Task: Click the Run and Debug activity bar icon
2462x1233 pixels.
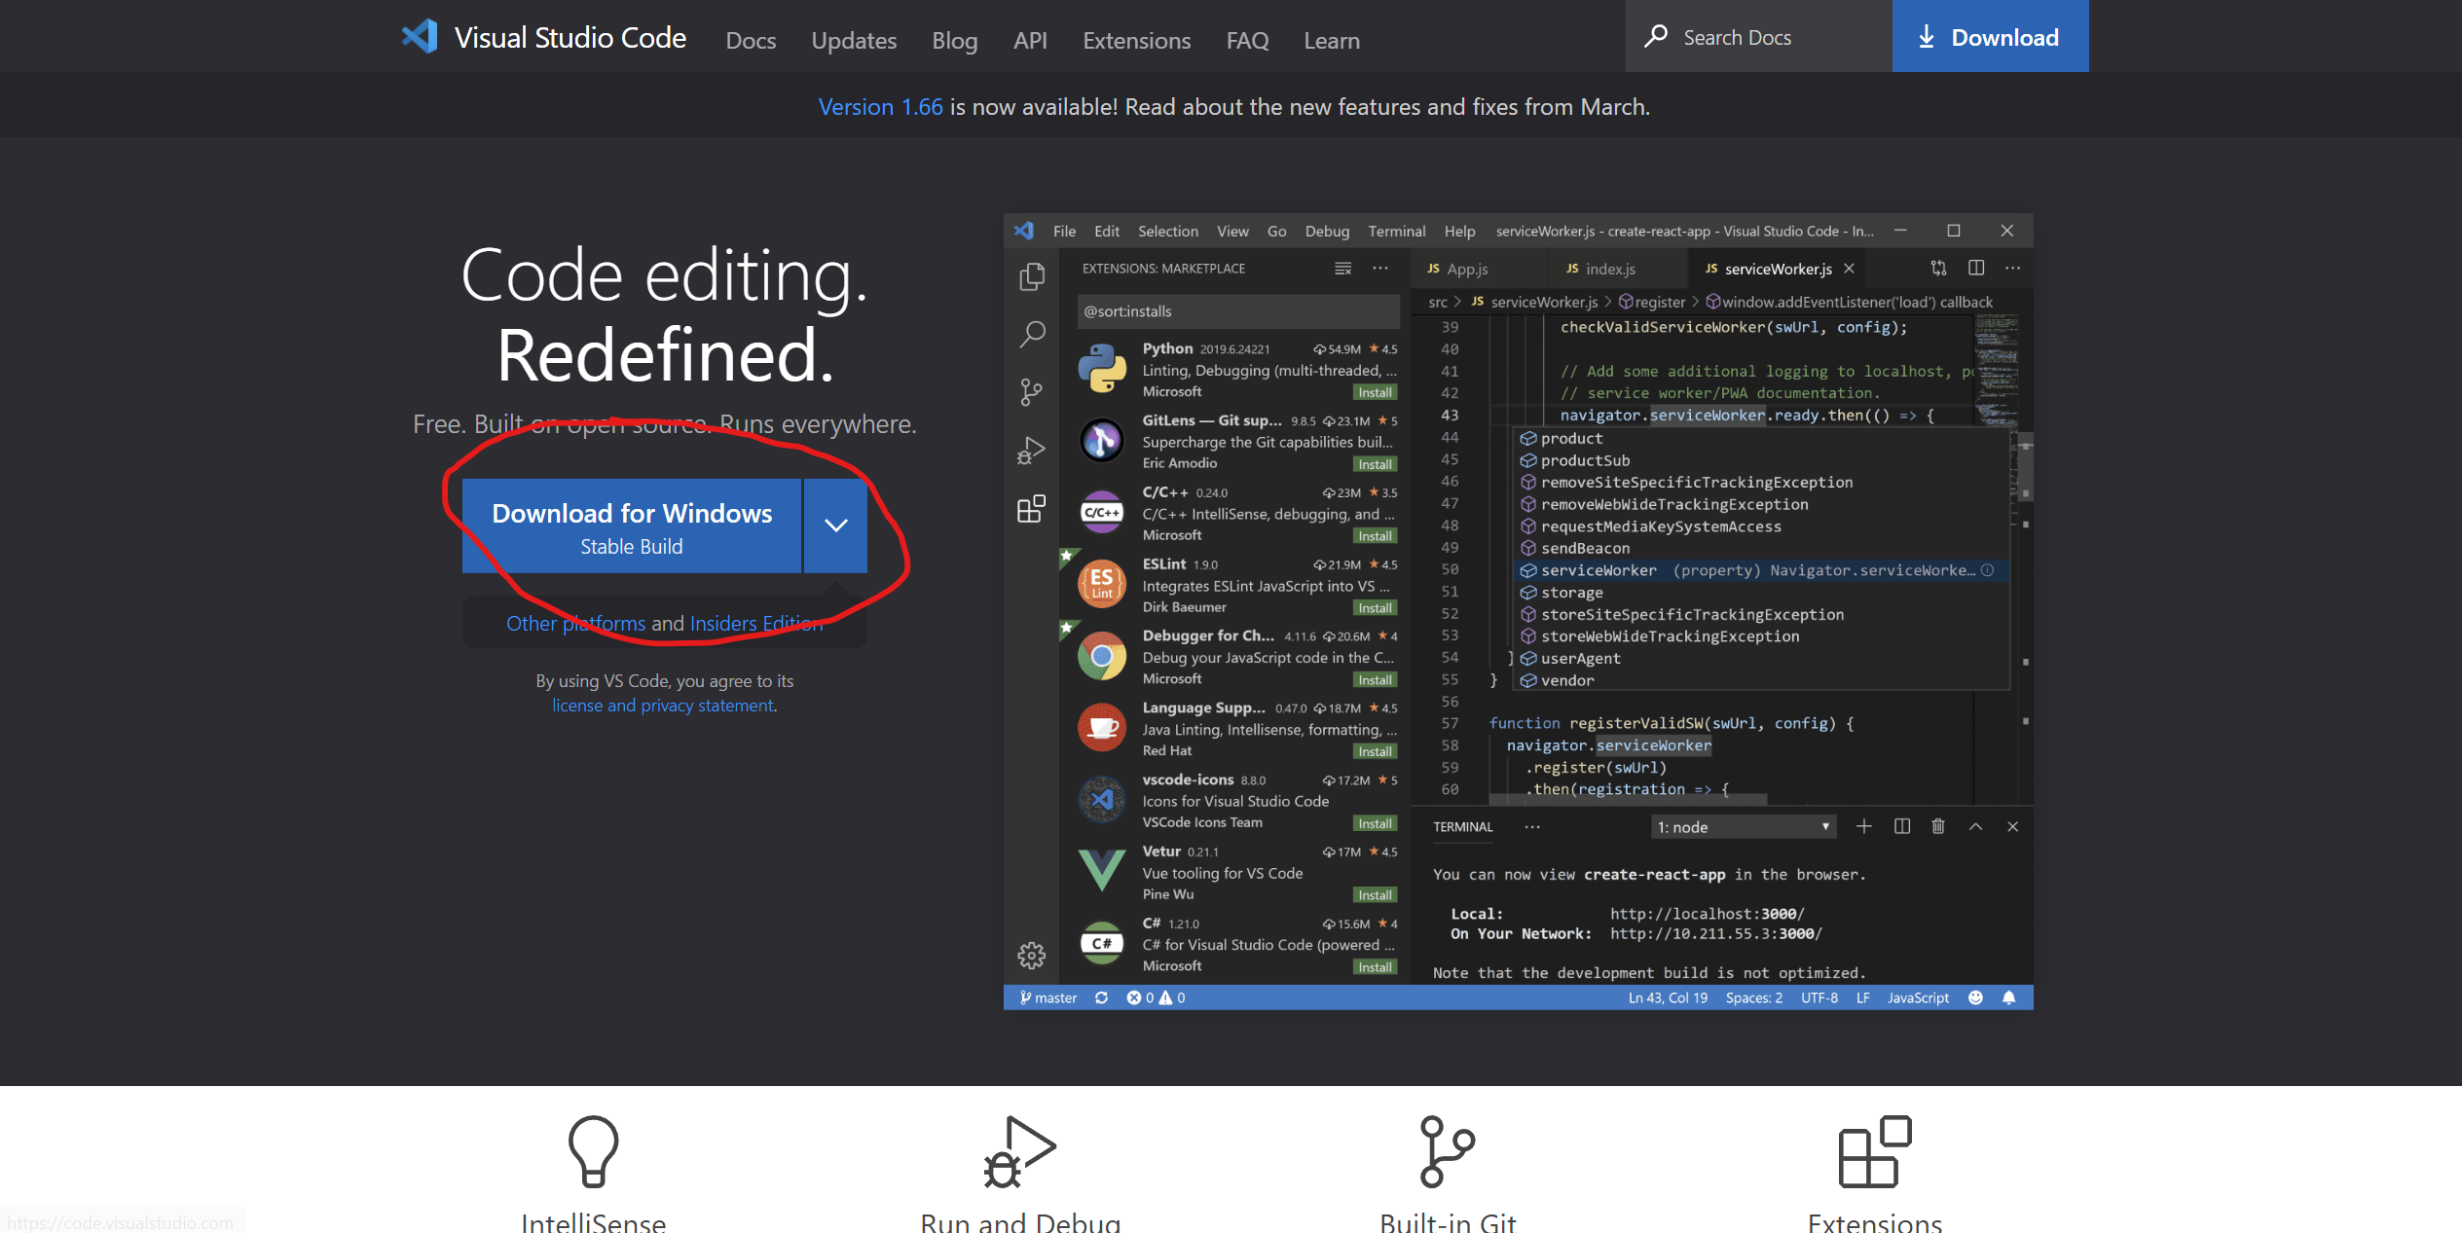Action: [1031, 451]
